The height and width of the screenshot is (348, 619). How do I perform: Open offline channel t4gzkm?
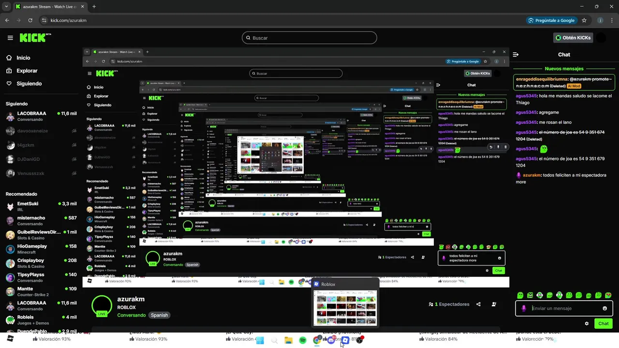(41, 145)
